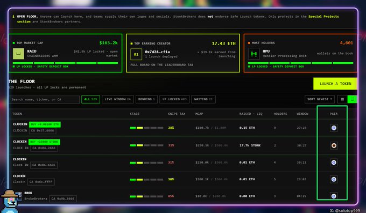Screen dimensions: 366x213
Task: Focus the search name, ticker, or CA field
Action: point(44,99)
